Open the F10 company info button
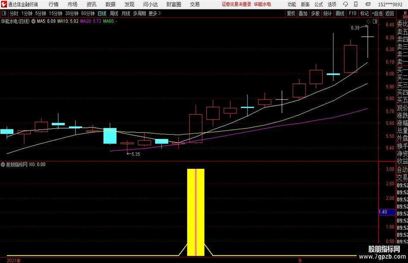Screen dimensions: 408x263 [352, 13]
